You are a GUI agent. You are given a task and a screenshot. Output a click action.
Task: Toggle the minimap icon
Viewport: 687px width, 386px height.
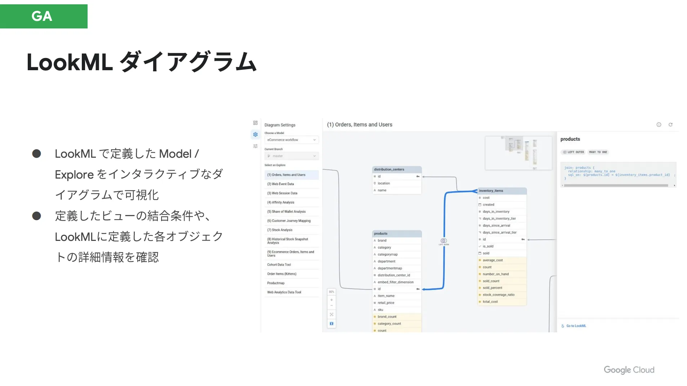(x=331, y=323)
